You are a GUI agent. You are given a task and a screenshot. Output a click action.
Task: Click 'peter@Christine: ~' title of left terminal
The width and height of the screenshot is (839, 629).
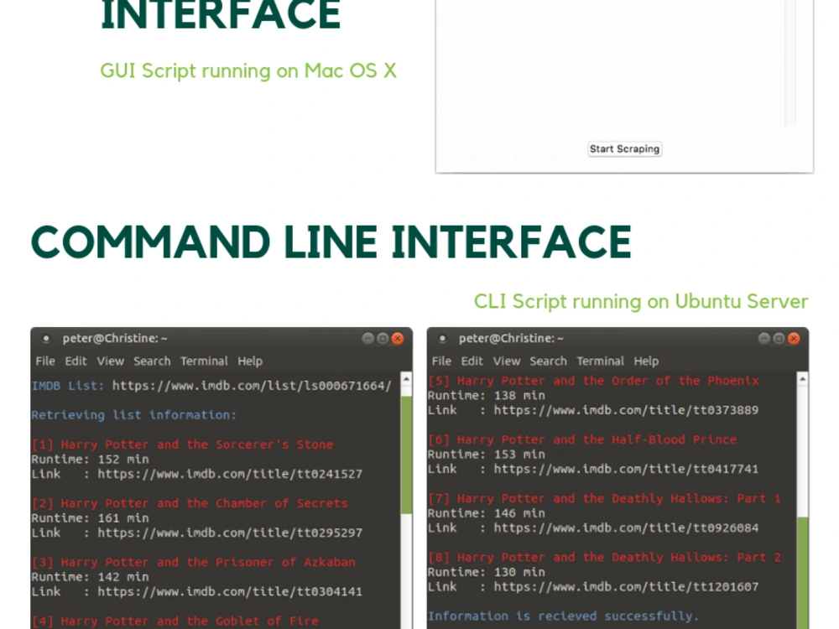pos(115,339)
